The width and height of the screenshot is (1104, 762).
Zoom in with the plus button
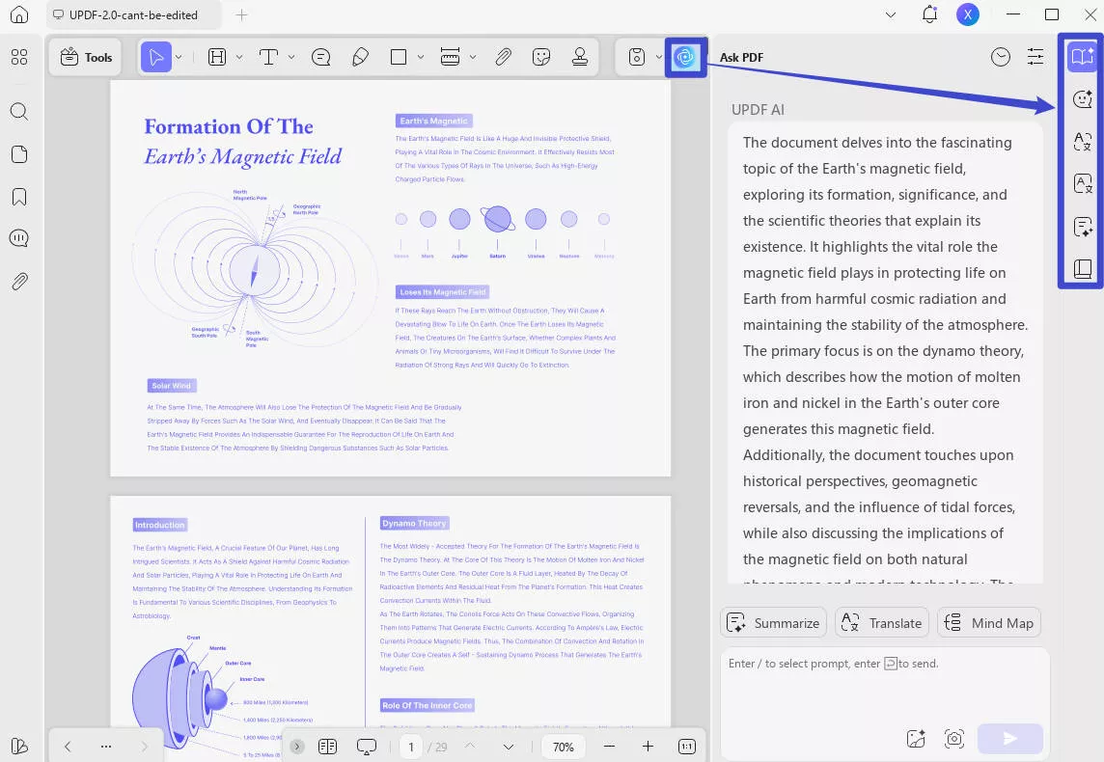click(648, 747)
